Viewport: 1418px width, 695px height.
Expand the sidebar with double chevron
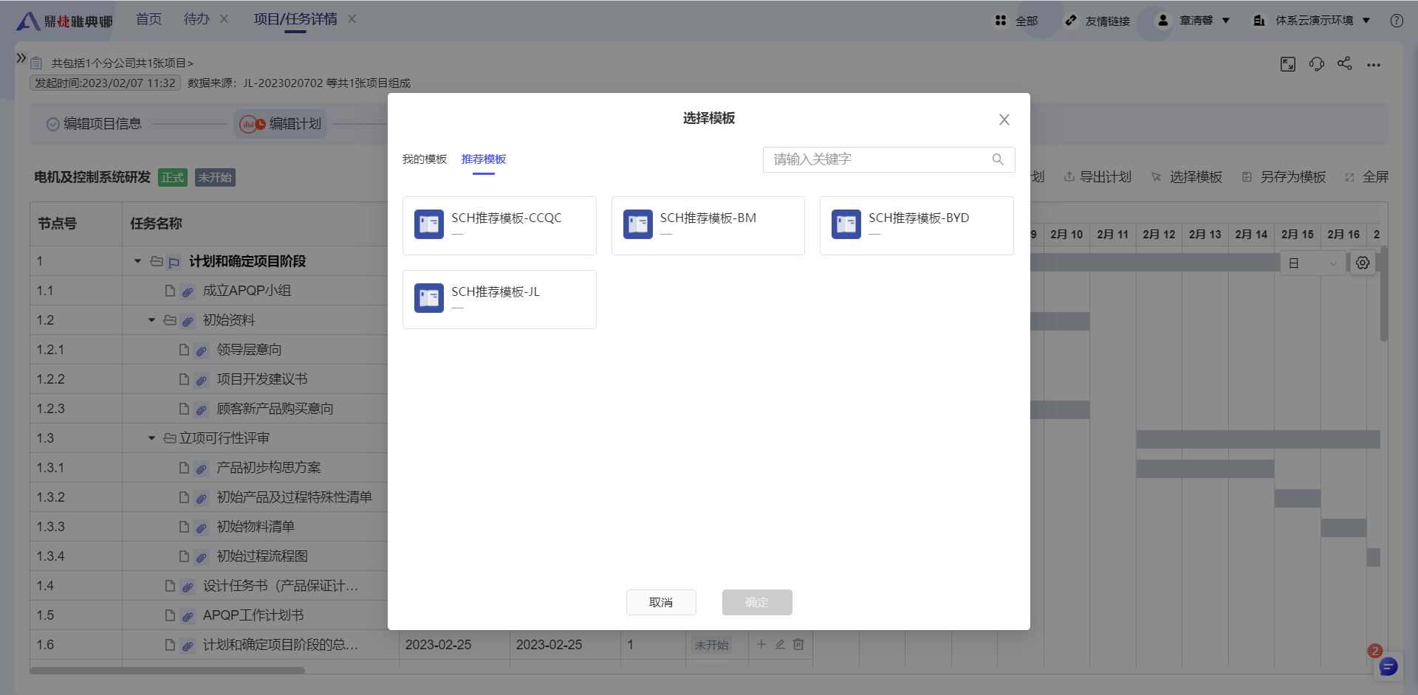(21, 58)
